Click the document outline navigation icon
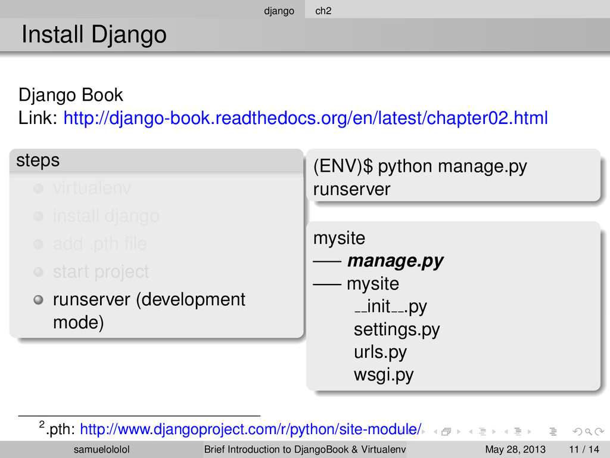This screenshot has width=610, height=458. pos(553,432)
